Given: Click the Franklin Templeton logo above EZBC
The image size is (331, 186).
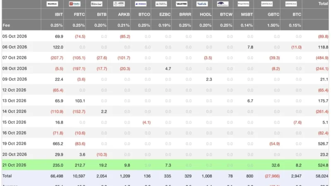Looking at the screenshot, I should point(161,4).
